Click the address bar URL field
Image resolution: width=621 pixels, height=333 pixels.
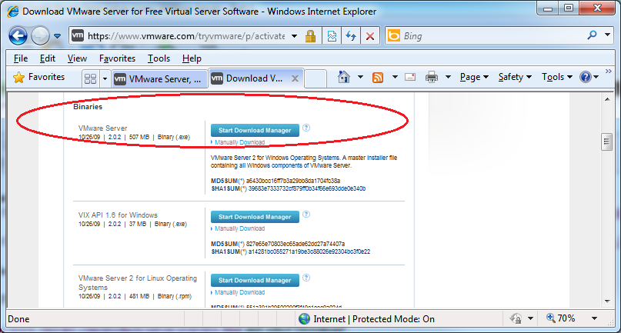coord(186,36)
